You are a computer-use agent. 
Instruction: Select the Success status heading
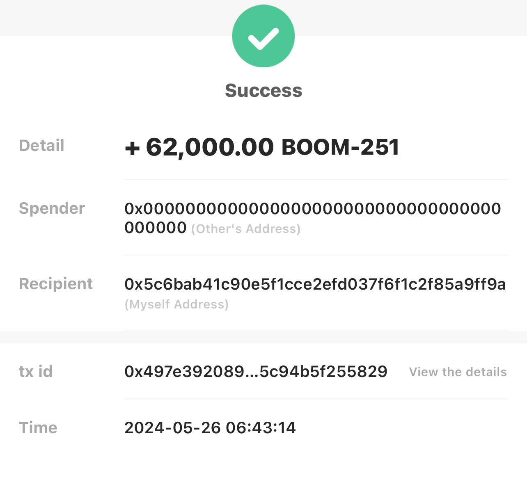pos(263,91)
